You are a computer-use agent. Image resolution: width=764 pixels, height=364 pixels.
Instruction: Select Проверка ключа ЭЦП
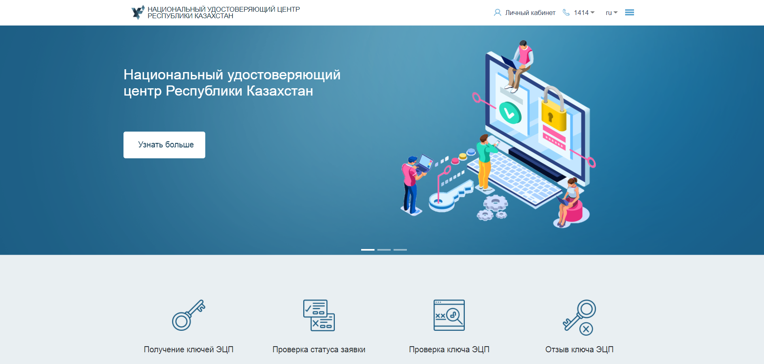(x=449, y=349)
